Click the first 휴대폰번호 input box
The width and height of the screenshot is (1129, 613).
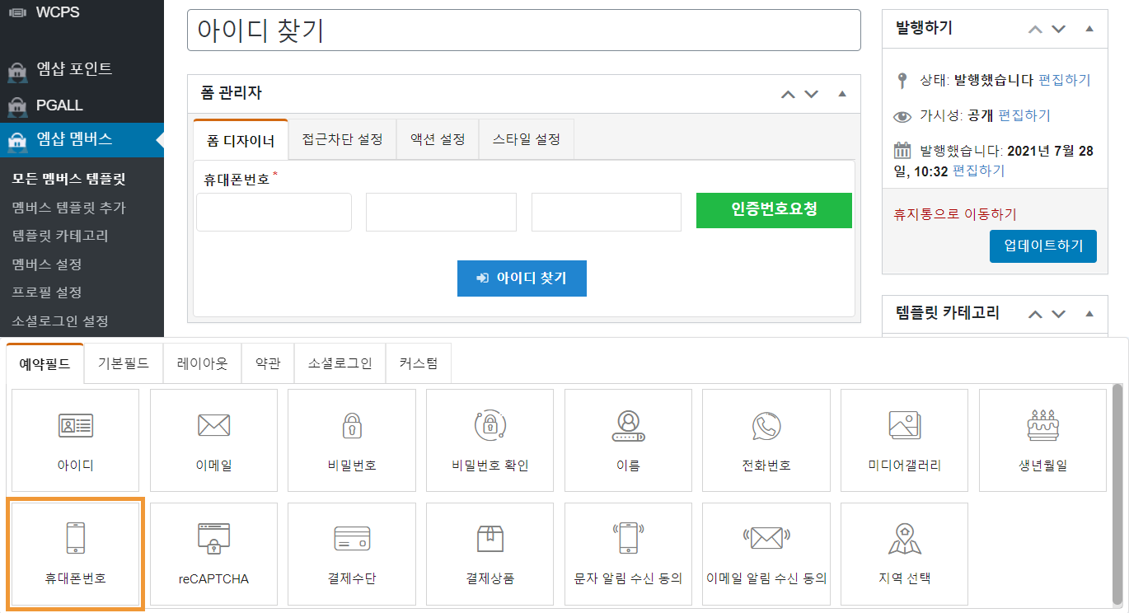[x=274, y=213]
